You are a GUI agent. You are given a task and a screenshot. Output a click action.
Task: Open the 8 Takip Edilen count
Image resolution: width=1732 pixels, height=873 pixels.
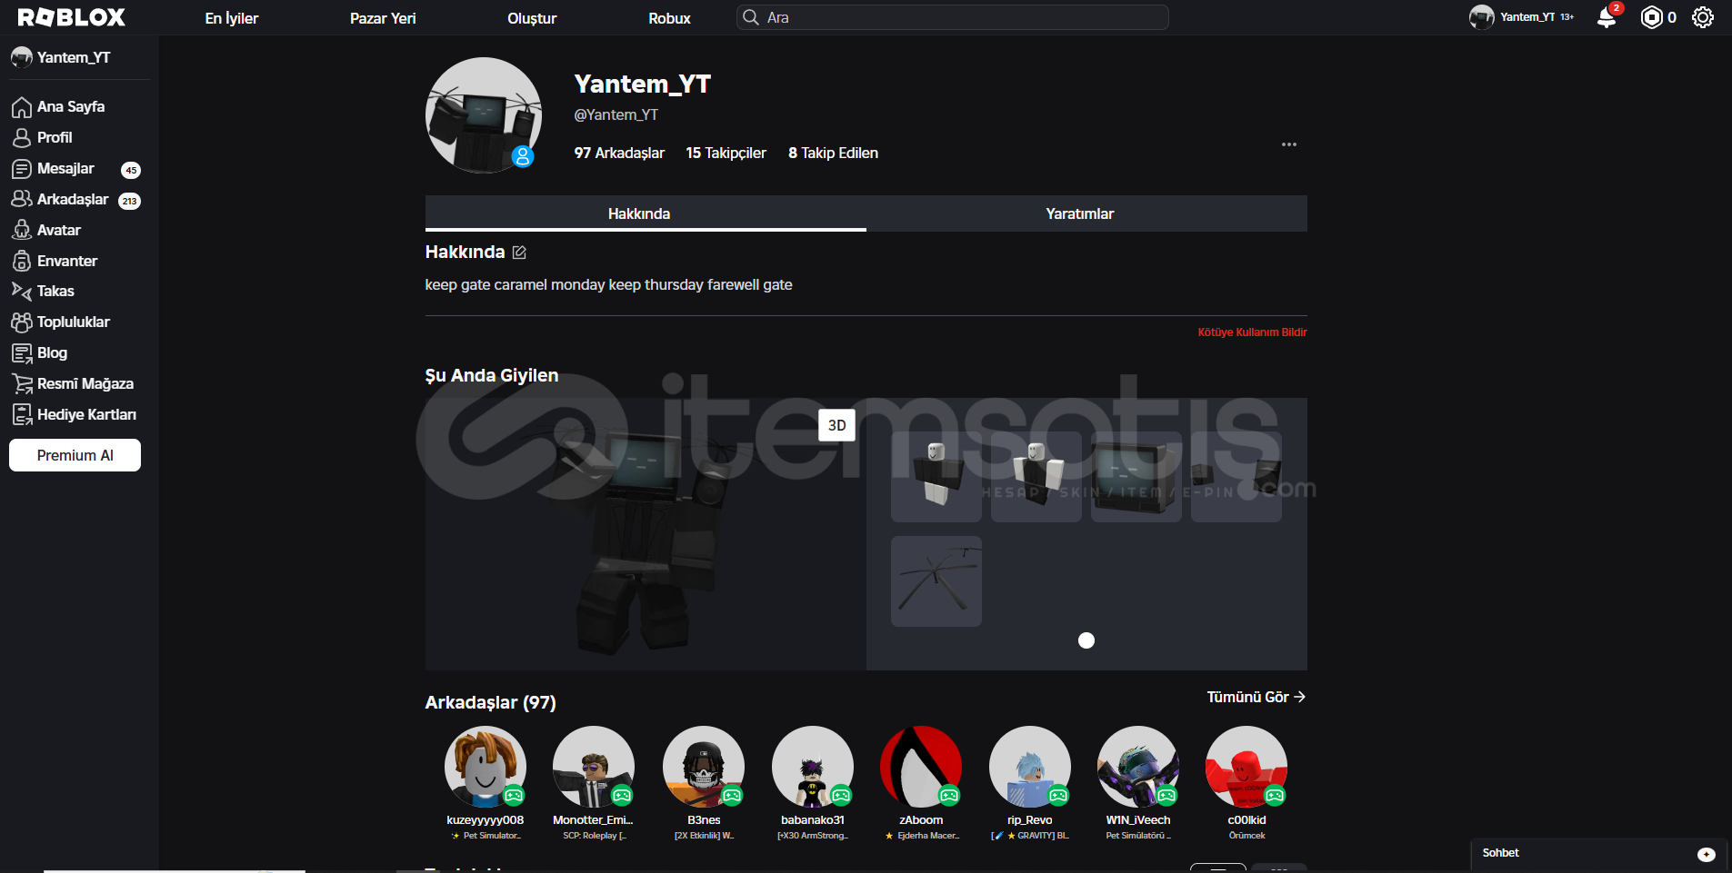pos(833,153)
